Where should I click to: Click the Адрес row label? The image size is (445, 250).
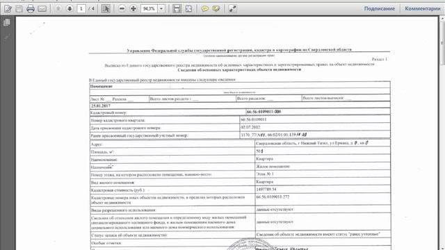(x=97, y=144)
